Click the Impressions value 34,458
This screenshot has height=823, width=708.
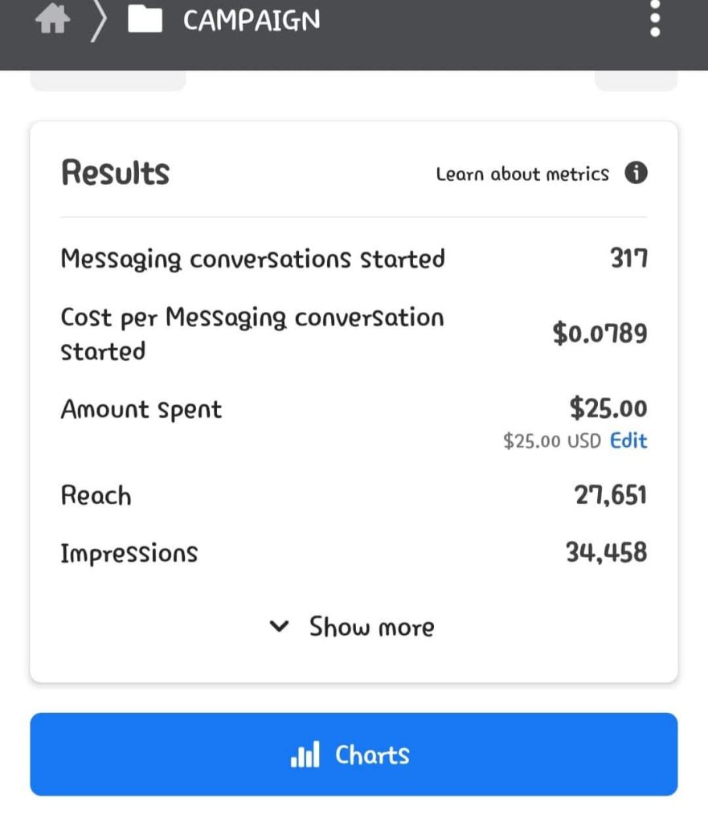(606, 552)
